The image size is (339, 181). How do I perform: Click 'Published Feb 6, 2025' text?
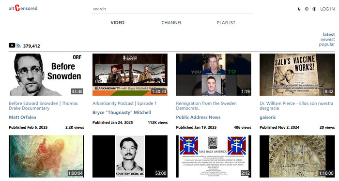pyautogui.click(x=28, y=127)
